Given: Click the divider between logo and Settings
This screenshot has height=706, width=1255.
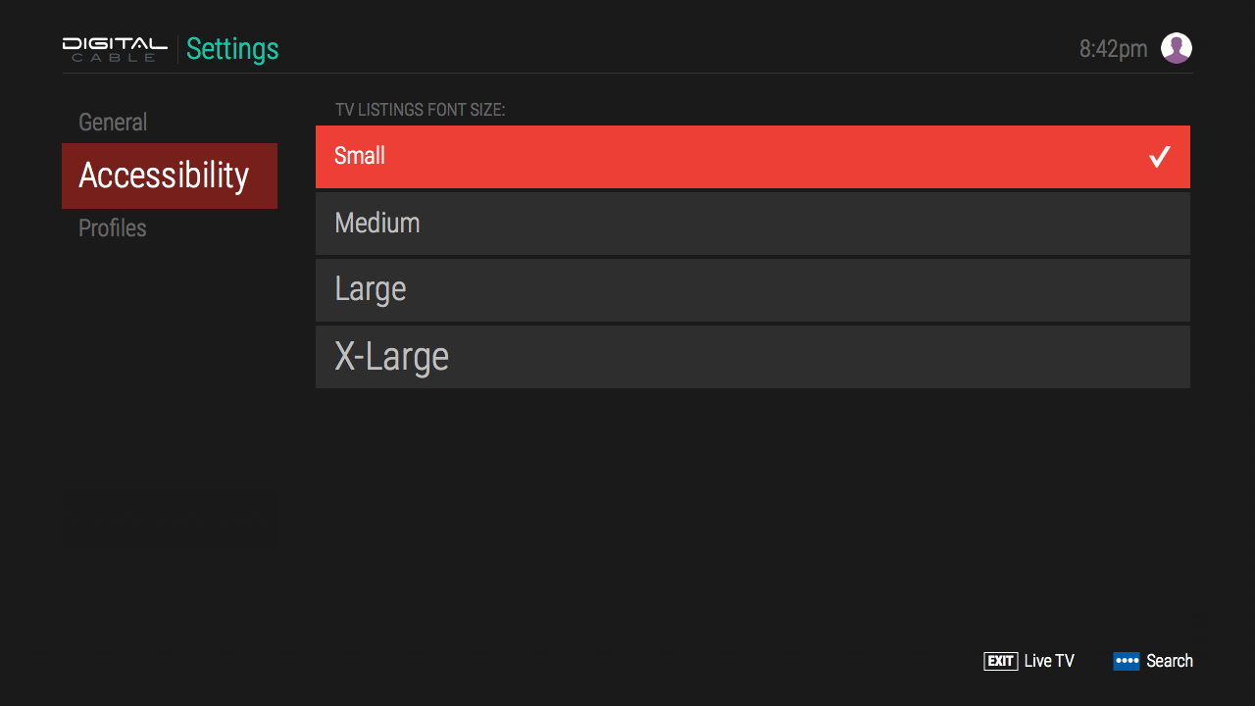Looking at the screenshot, I should 177,49.
